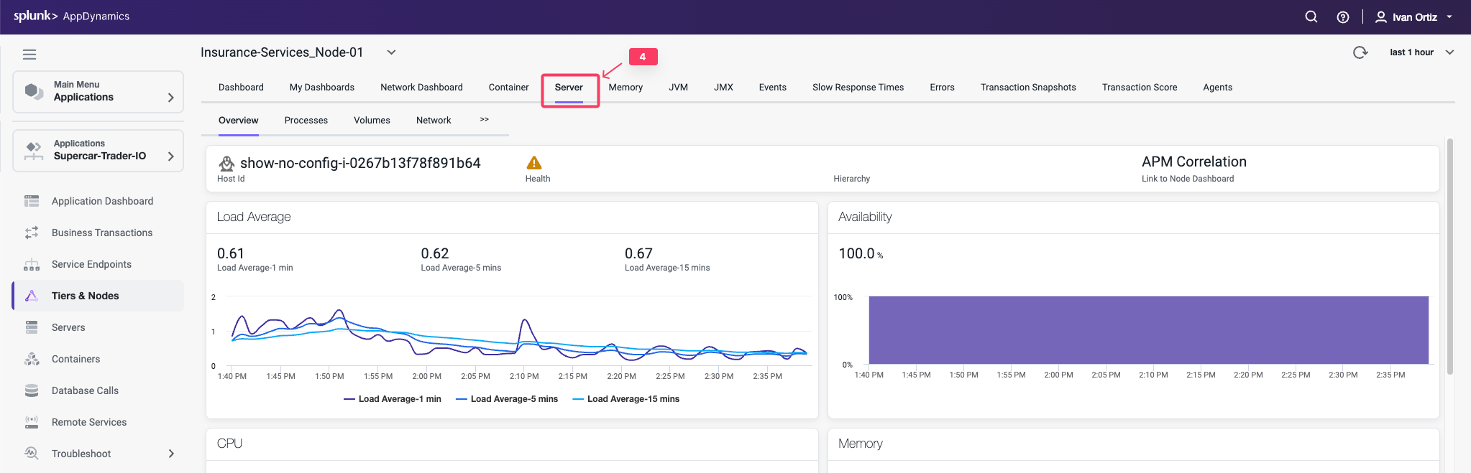1471x473 pixels.
Task: Click the Tiers & Nodes sidebar icon
Action: click(x=32, y=296)
